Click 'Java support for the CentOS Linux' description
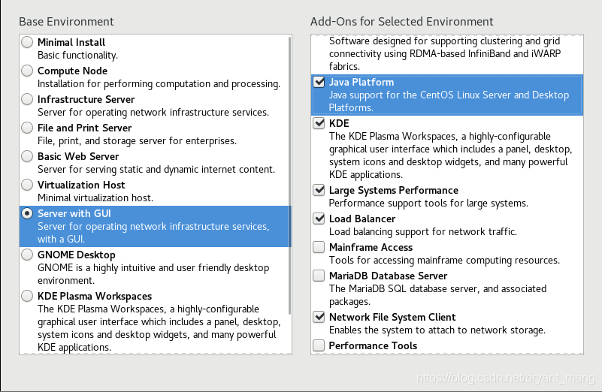602x392 pixels. click(x=449, y=101)
